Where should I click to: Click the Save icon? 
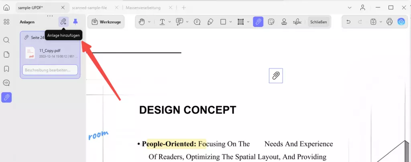[373, 22]
